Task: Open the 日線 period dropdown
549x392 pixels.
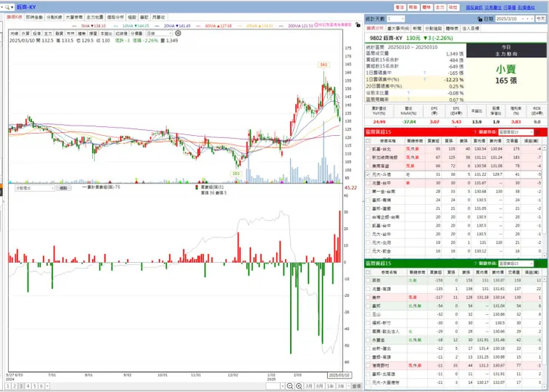Action: (x=160, y=33)
